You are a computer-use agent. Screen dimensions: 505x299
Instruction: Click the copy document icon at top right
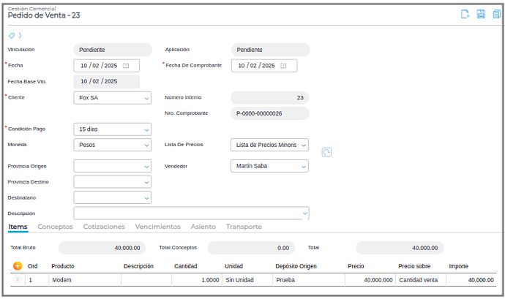497,15
